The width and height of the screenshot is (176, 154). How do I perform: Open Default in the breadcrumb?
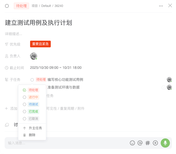(46, 6)
